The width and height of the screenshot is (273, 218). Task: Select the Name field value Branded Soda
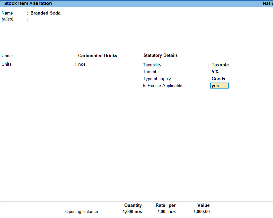(45, 13)
